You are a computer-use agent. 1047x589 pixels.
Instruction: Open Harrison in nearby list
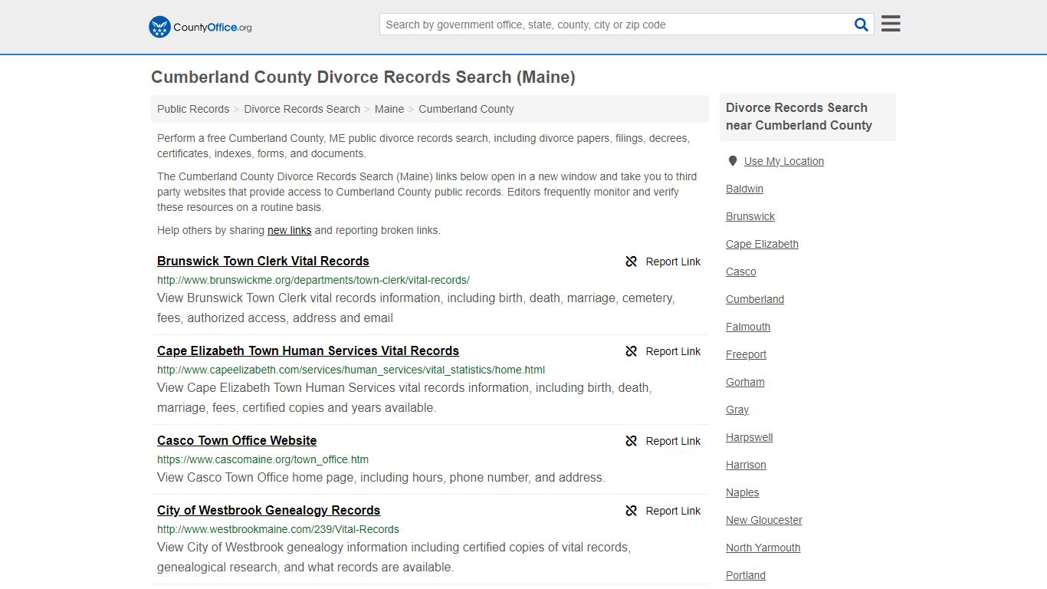[746, 465]
